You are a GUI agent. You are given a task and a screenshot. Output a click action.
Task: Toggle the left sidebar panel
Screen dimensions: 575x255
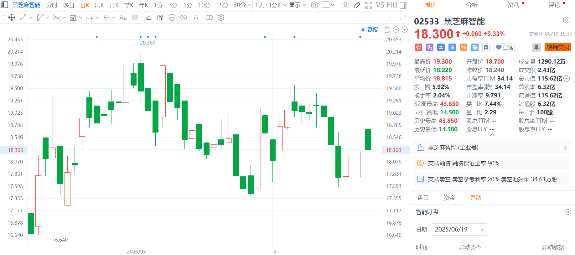(x=5, y=5)
